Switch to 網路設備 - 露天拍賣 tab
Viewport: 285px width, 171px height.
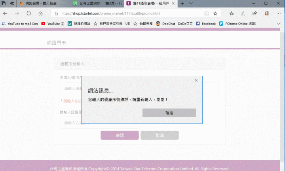pos(40,4)
